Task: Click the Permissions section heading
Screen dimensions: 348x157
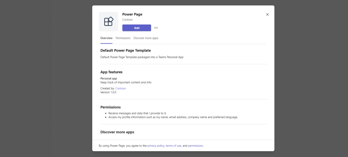Action: click(x=110, y=107)
